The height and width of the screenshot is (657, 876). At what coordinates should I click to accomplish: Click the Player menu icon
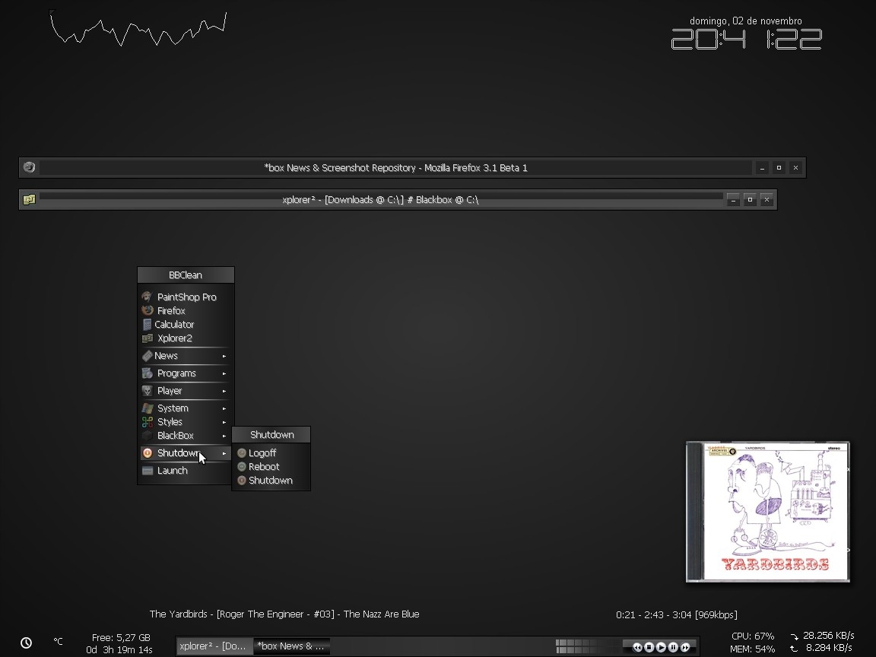[x=148, y=391]
